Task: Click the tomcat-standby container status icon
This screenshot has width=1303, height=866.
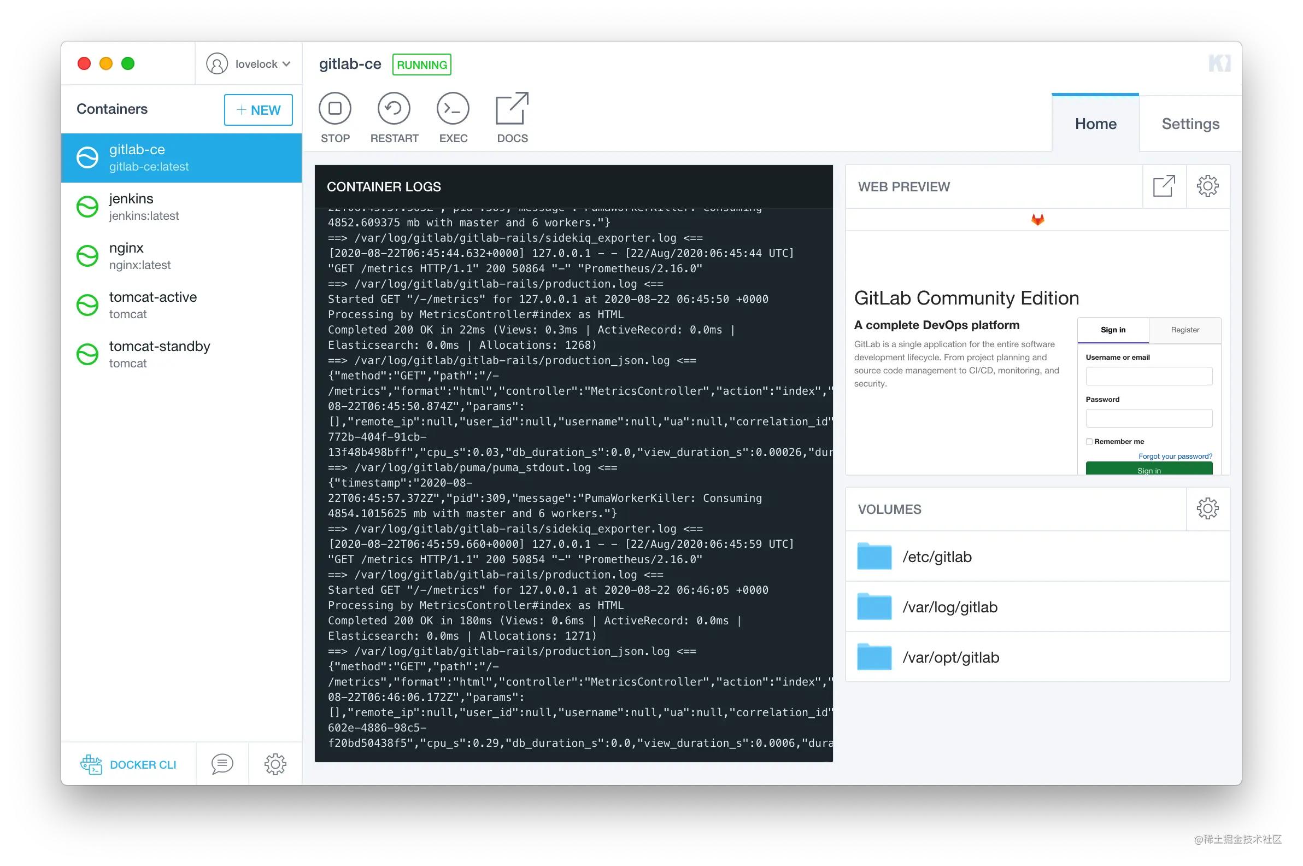Action: (x=87, y=355)
